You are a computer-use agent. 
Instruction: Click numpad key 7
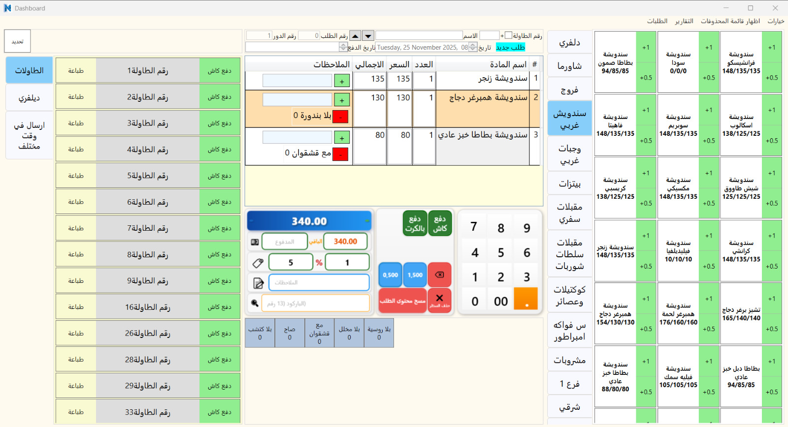[x=474, y=226]
